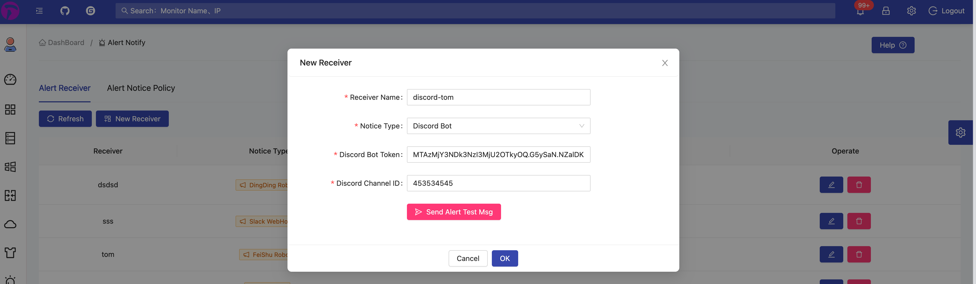The width and height of the screenshot is (976, 284).
Task: Click the New Receiver button
Action: (132, 118)
